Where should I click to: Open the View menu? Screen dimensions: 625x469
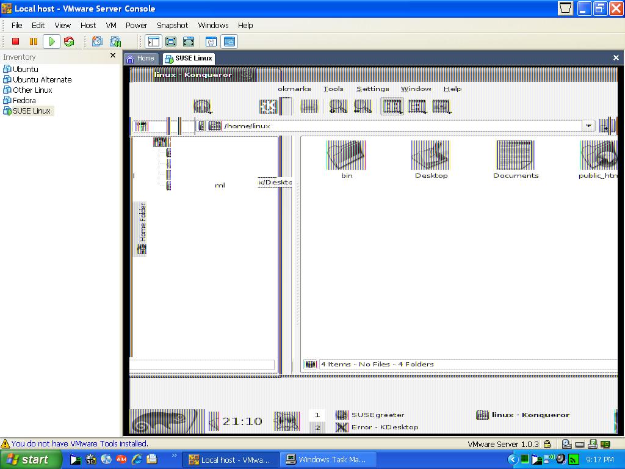tap(63, 25)
